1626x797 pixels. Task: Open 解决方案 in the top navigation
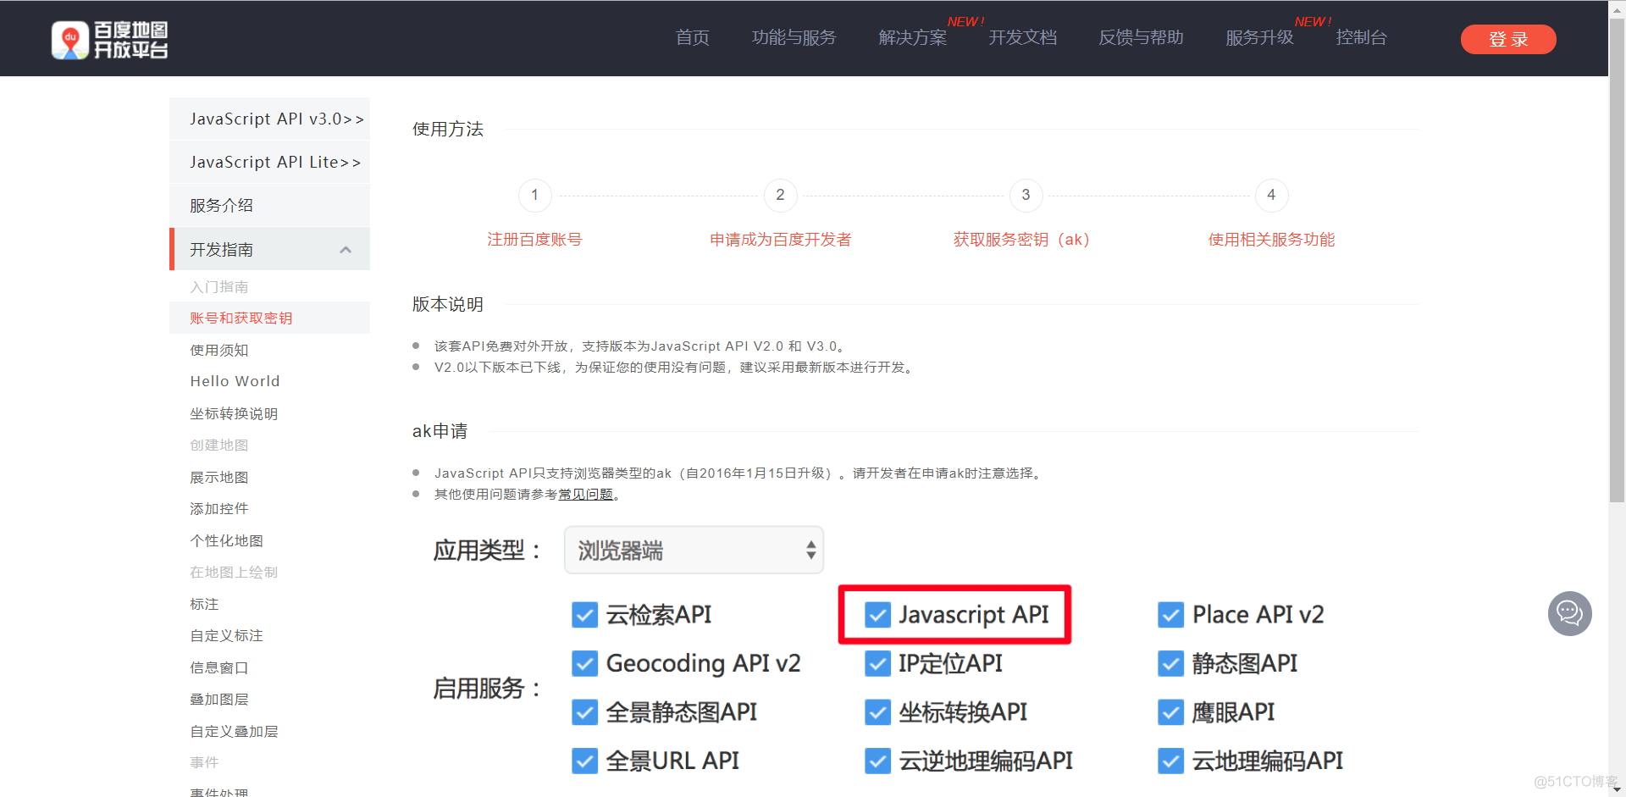point(912,38)
